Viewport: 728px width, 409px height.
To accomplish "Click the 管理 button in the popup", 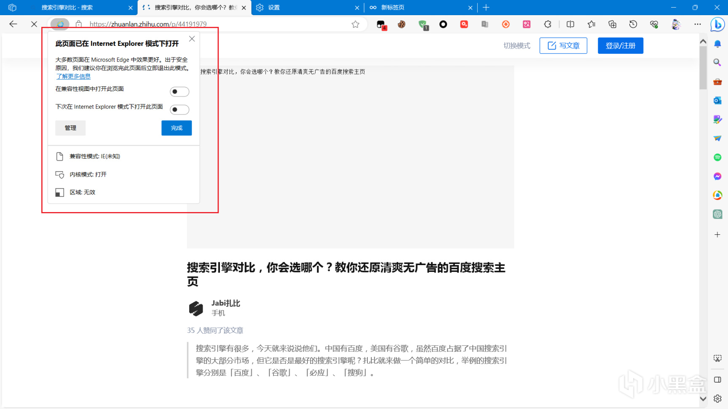I will 70,128.
